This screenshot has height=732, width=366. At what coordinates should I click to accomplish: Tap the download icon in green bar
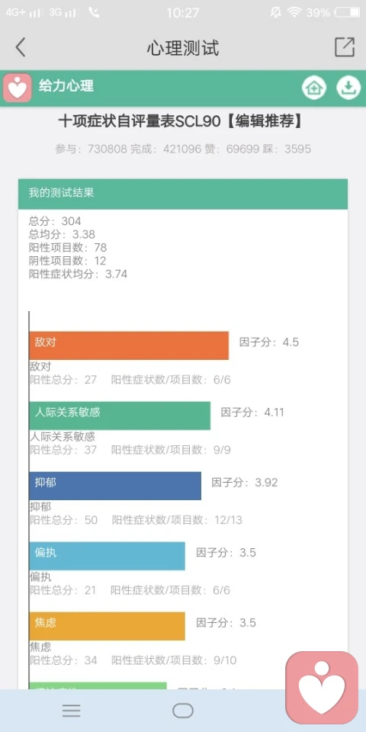pyautogui.click(x=348, y=87)
